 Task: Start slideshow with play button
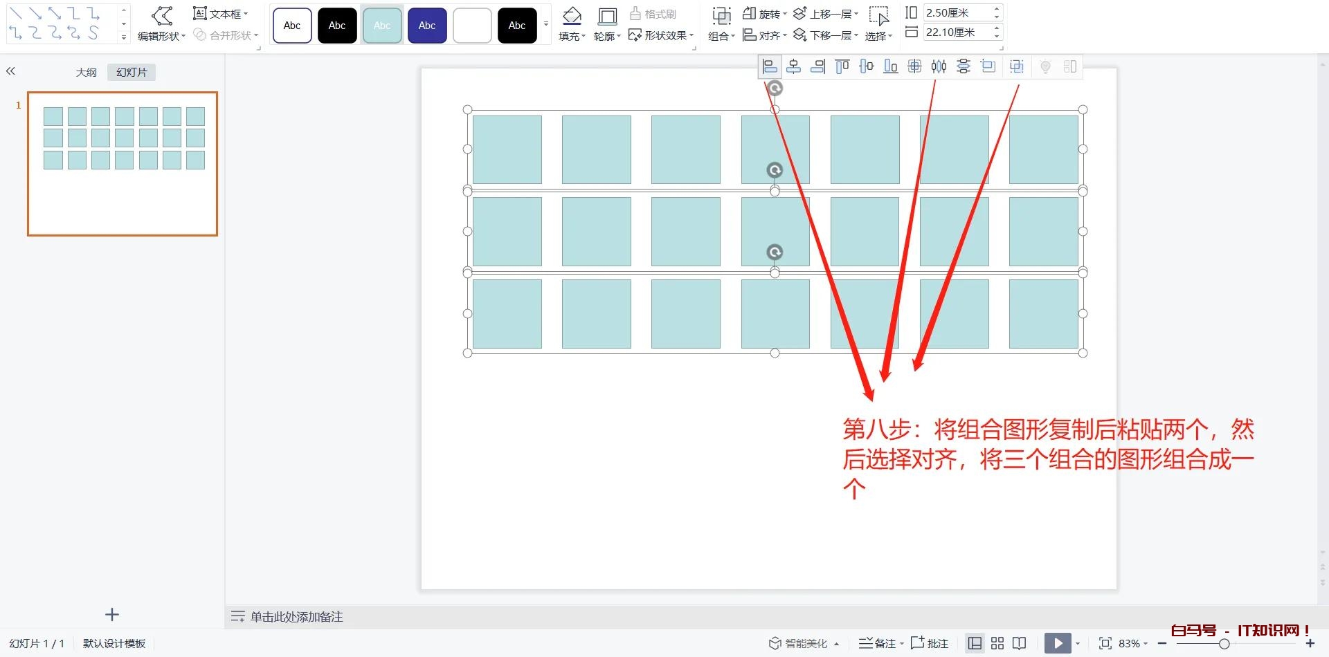coord(1057,644)
